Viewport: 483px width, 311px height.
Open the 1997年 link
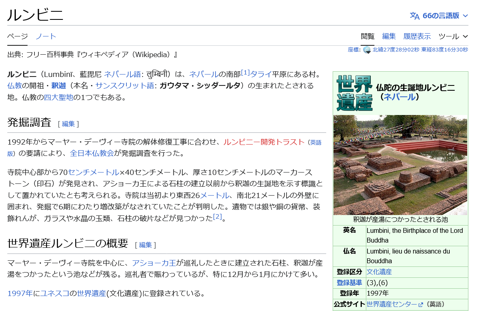[20, 293]
